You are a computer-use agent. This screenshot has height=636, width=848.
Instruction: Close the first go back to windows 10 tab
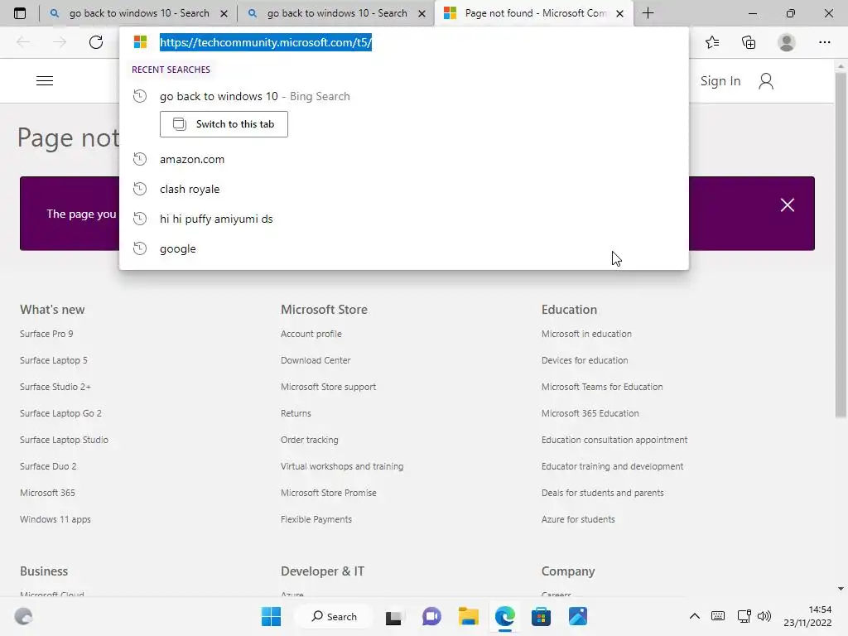(x=224, y=13)
